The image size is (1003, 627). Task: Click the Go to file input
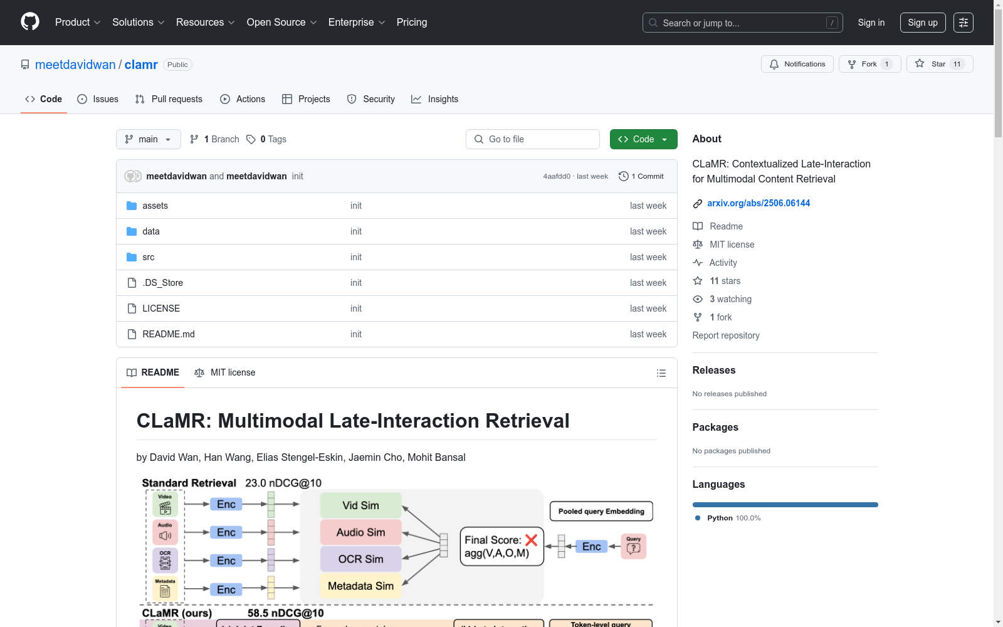pos(533,139)
